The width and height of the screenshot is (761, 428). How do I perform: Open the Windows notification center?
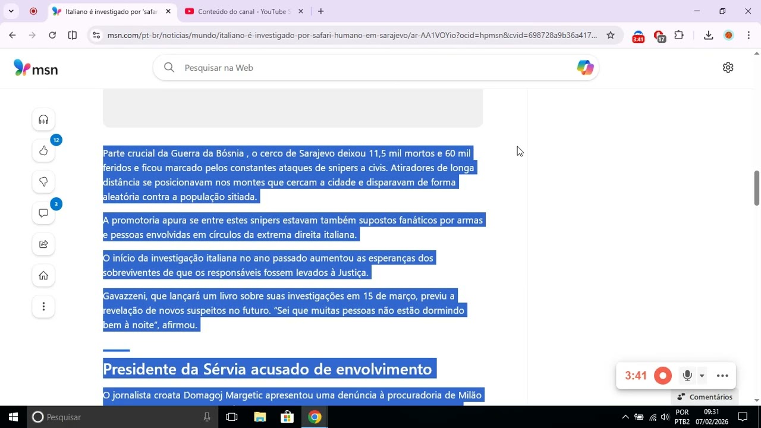743,417
